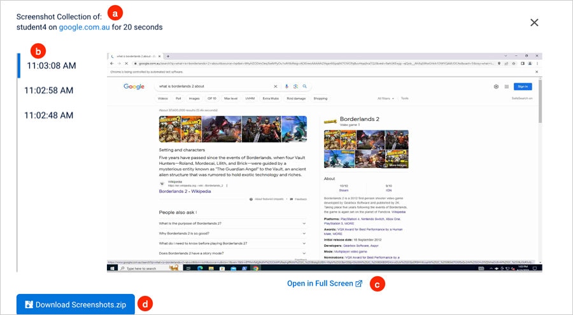Open the google.com.au link in the header
This screenshot has height=315, width=573.
tap(84, 27)
